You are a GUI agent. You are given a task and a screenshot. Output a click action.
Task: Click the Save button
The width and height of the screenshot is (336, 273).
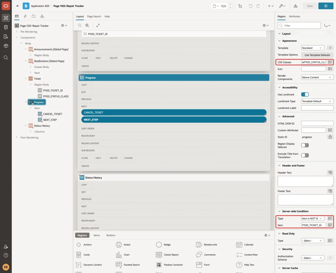click(310, 6)
